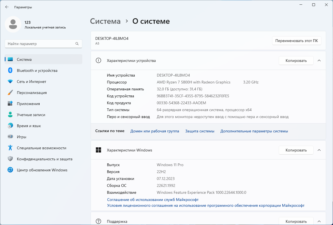Click Windows Feature Experience Pack value
Image resolution: width=333 pixels, height=225 pixels.
[201, 192]
